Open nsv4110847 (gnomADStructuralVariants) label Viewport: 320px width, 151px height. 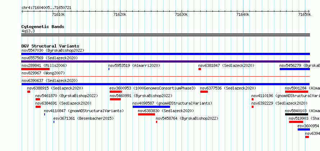[x=84, y=111]
